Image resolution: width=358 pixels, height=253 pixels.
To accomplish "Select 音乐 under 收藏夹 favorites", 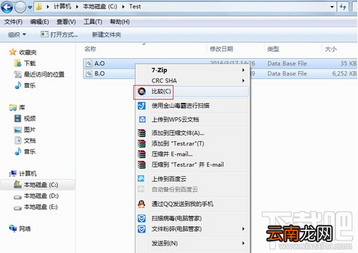I will 30,86.
